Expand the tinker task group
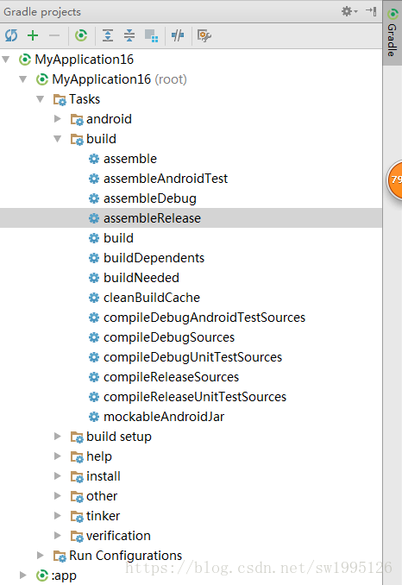Image resolution: width=402 pixels, height=585 pixels. click(x=58, y=516)
